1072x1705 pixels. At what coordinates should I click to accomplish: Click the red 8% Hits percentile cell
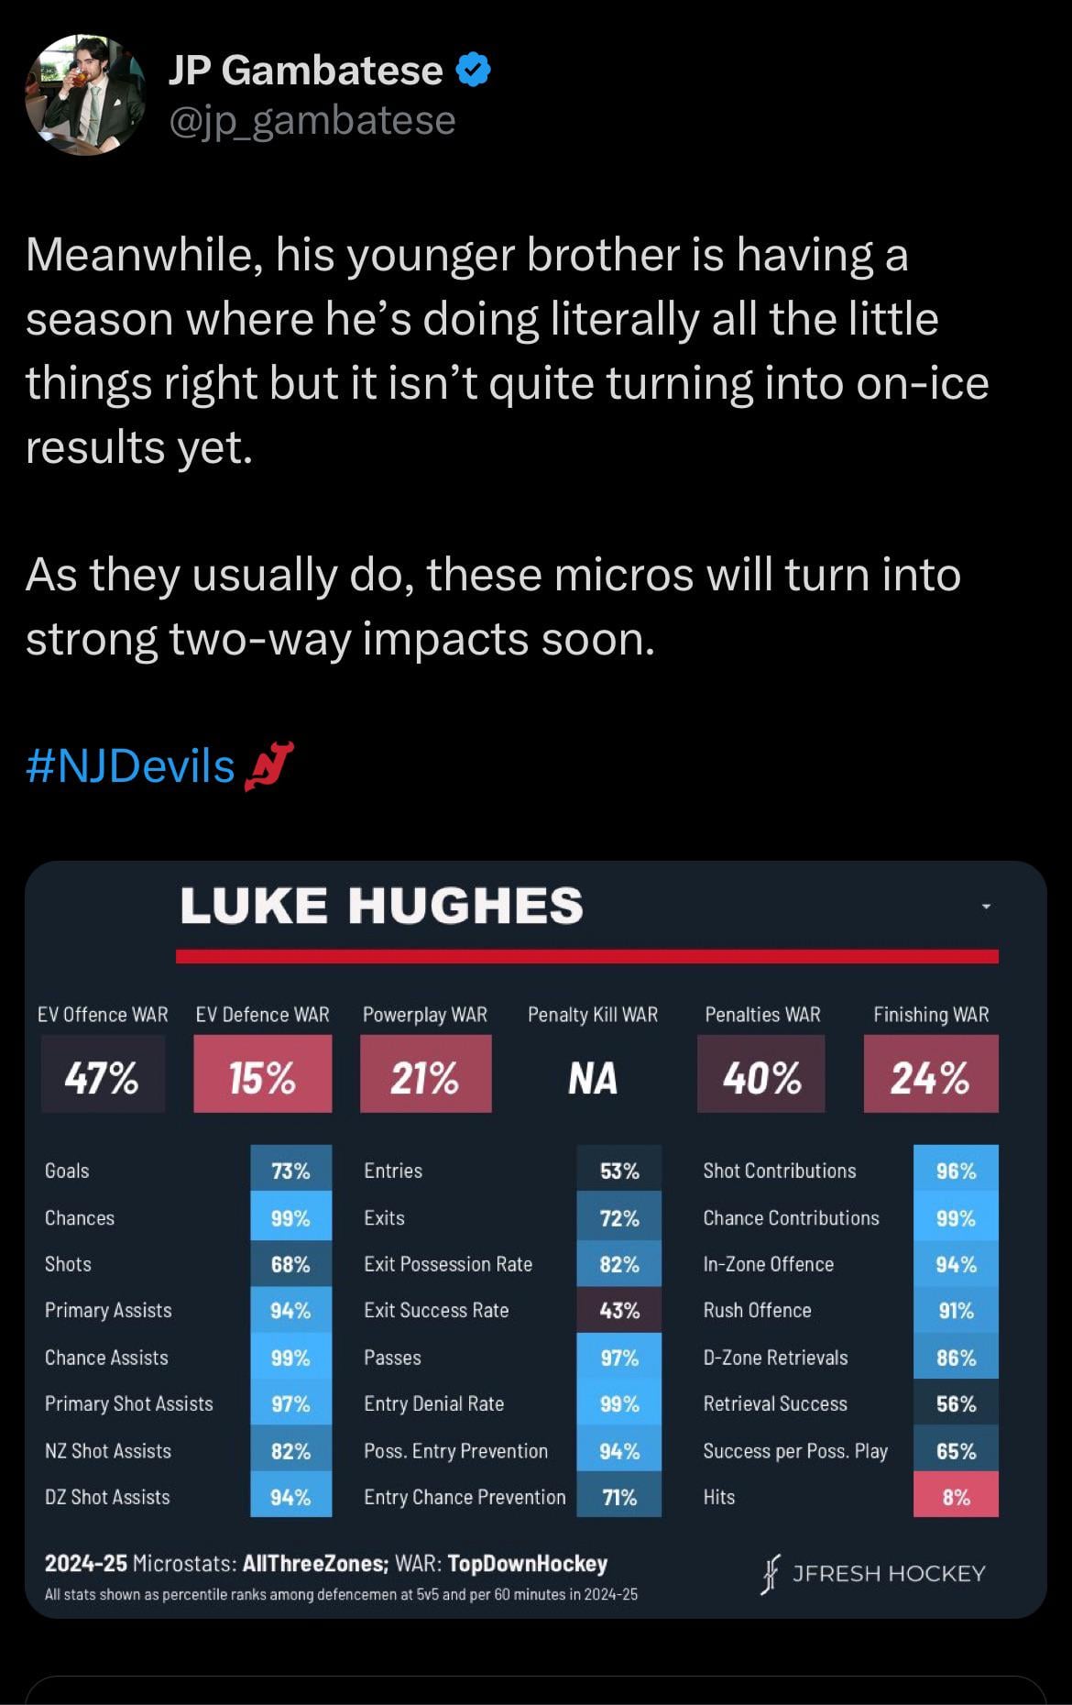(955, 1497)
